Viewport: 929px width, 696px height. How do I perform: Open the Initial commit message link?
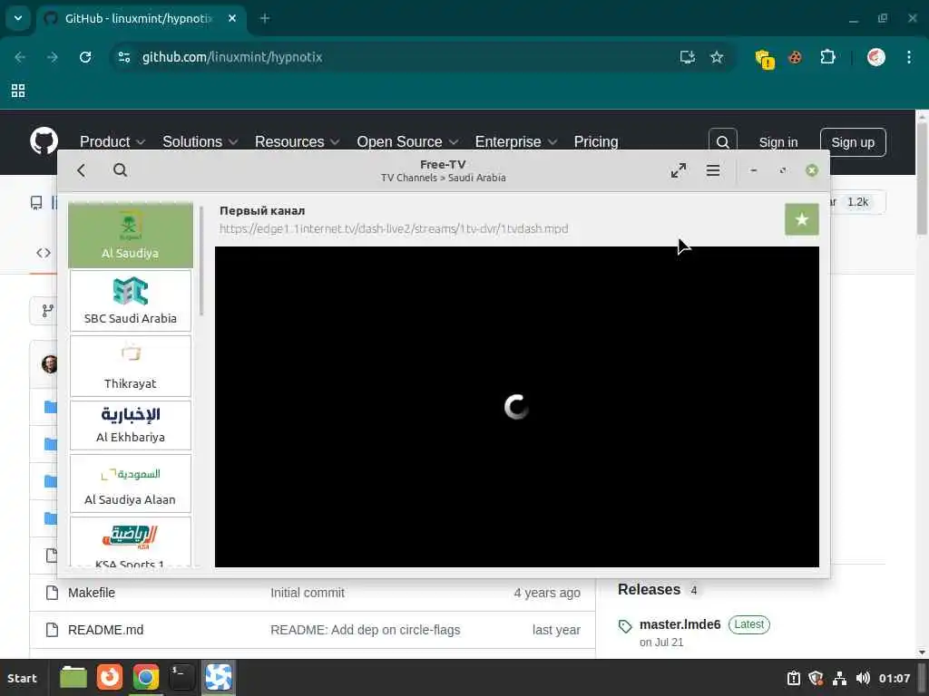coord(307,593)
